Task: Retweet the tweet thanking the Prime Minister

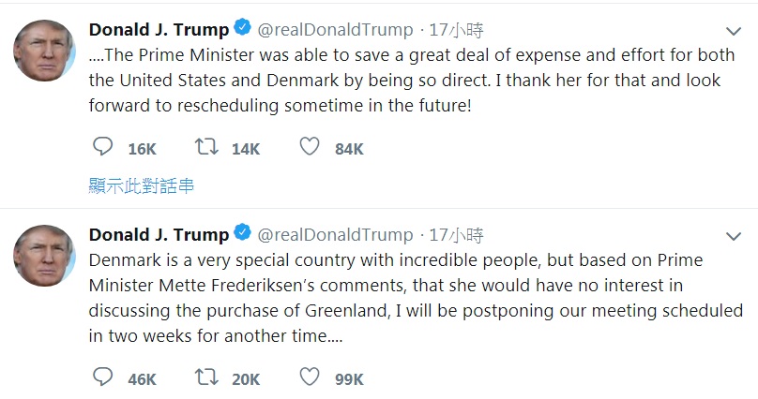Action: pyautogui.click(x=206, y=146)
